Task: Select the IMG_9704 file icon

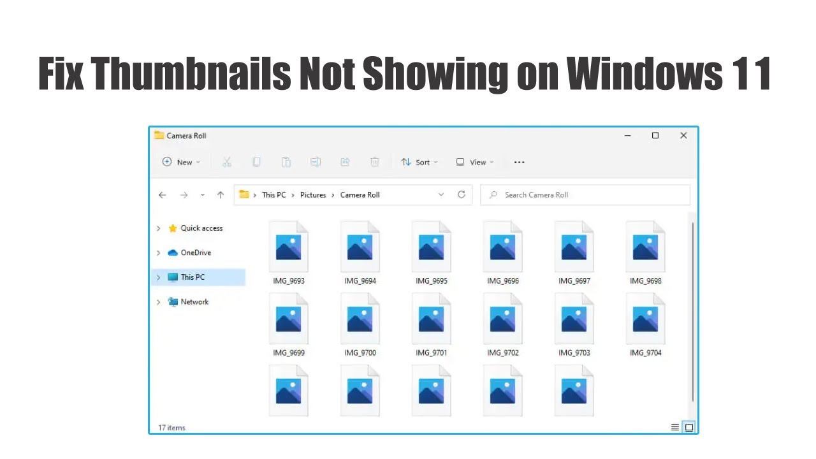Action: 646,319
